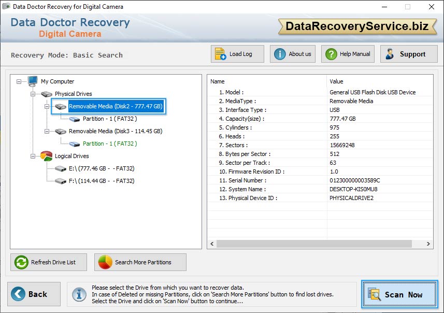Click the horizontal scrollbar left arrow
444x313 pixels.
(x=212, y=244)
